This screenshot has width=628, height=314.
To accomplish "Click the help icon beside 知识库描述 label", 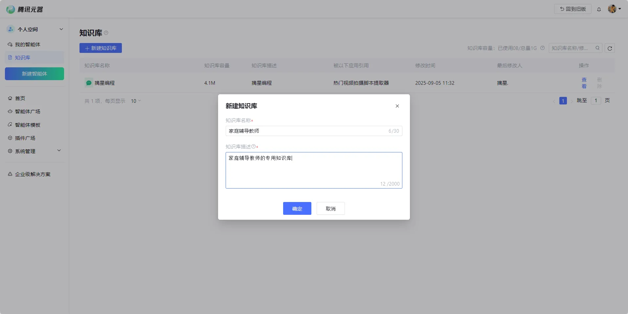I will (x=253, y=146).
